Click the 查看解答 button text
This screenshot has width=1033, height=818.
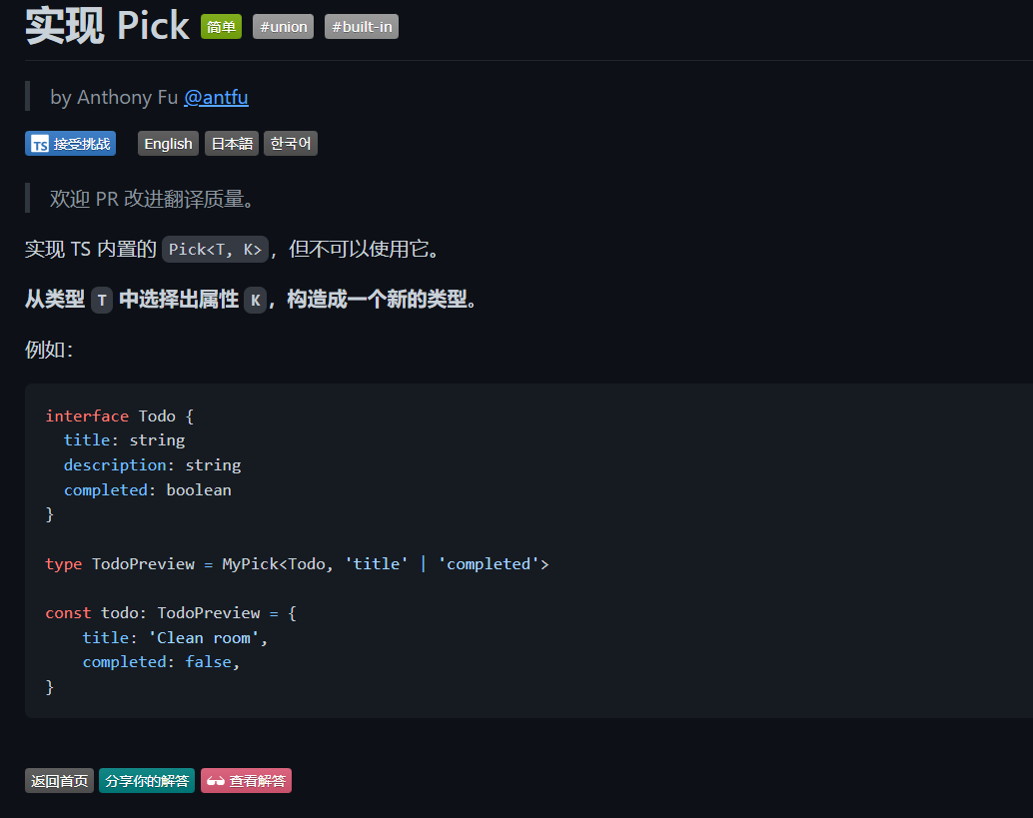(257, 781)
